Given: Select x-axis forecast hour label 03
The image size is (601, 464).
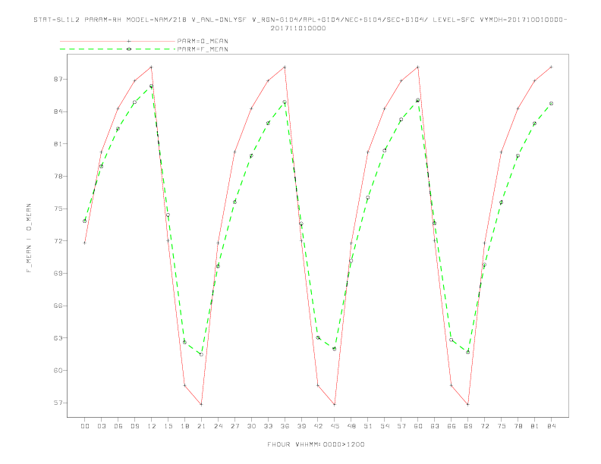Looking at the screenshot, I should pos(101,426).
